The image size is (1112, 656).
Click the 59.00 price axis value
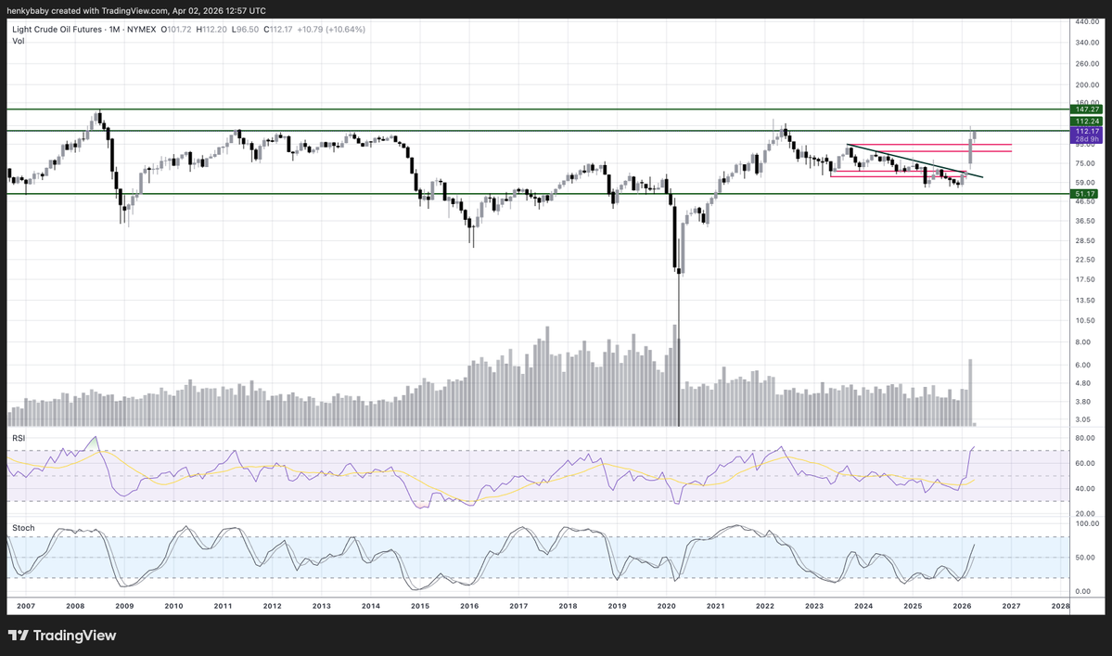click(1086, 182)
